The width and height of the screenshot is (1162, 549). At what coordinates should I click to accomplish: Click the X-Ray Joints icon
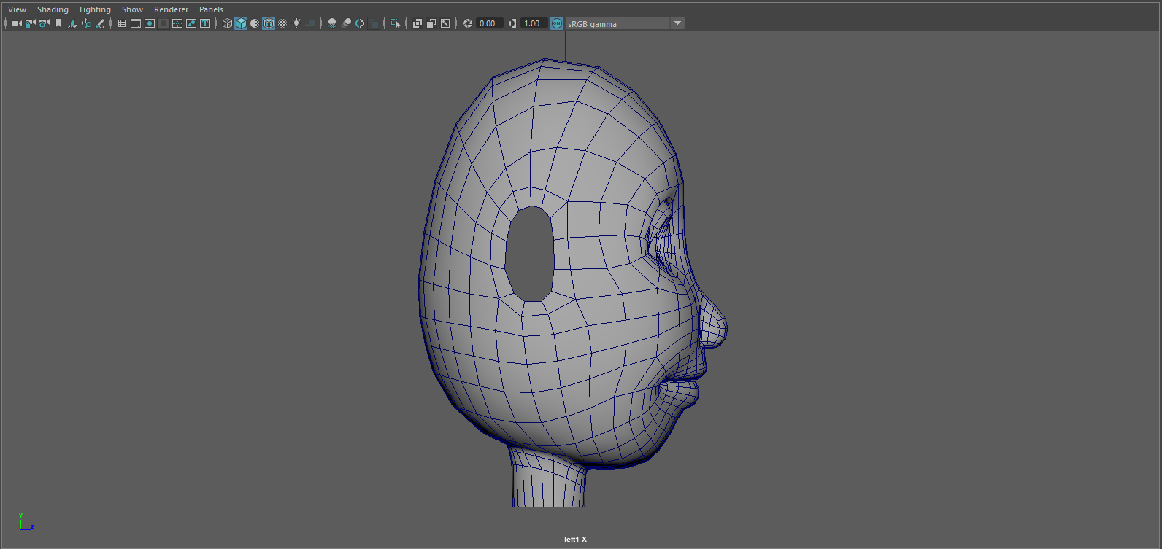click(445, 23)
